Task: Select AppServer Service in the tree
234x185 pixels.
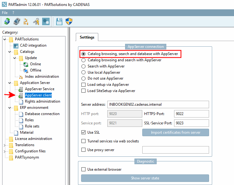Action: [40, 89]
